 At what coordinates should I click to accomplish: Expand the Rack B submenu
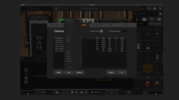73,61
